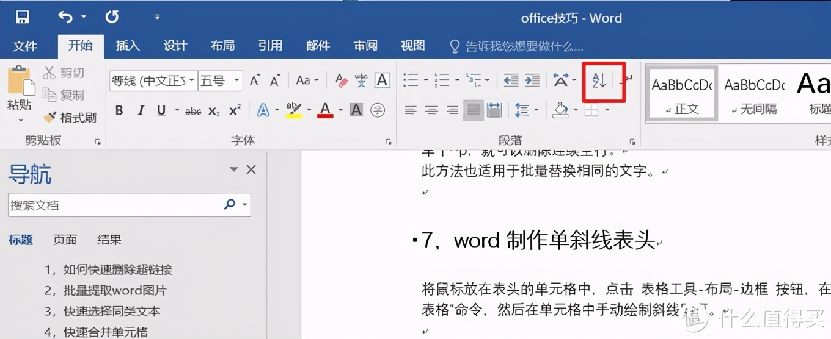Viewport: 831px width, 339px height.
Task: Apply the 正文 style from gallery
Action: 682,95
